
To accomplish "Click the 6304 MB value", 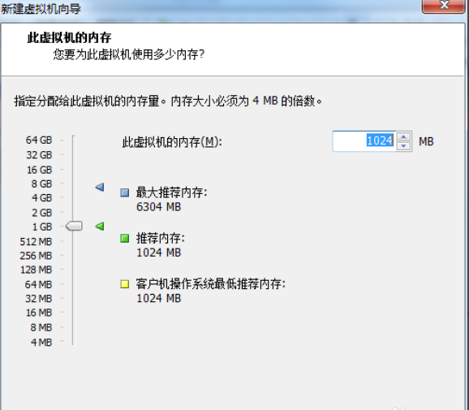I will (x=158, y=207).
